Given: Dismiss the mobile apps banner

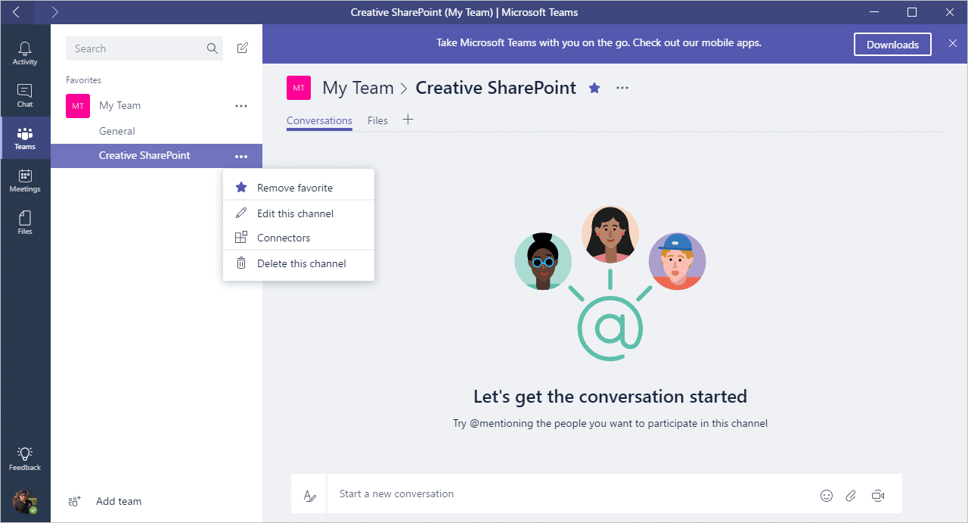Looking at the screenshot, I should [953, 44].
